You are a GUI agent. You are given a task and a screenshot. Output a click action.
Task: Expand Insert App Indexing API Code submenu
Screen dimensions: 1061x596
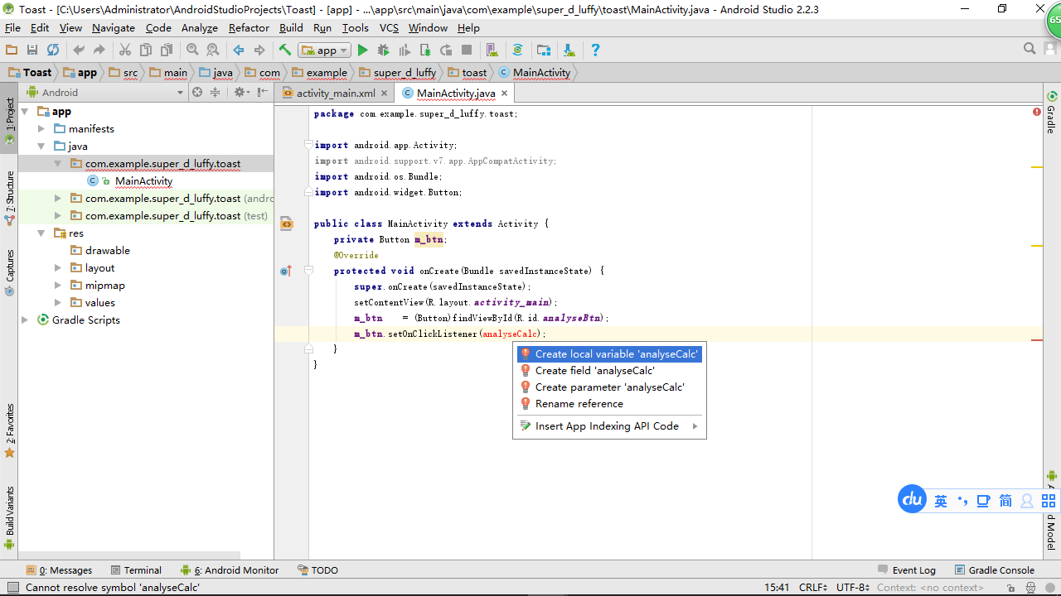609,425
